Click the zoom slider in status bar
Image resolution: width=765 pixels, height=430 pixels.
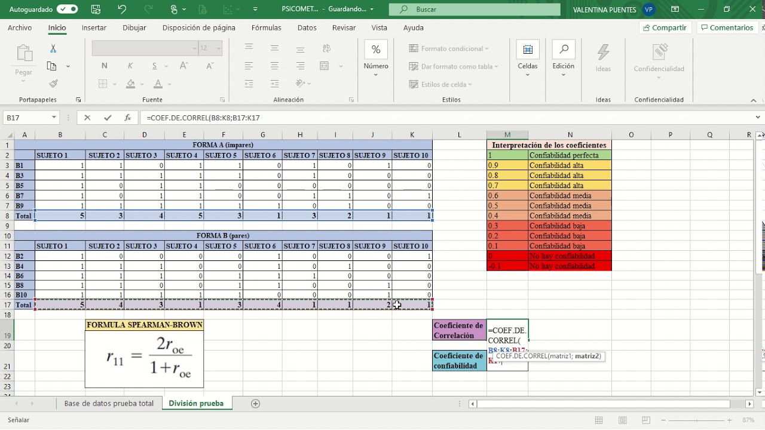(x=696, y=420)
